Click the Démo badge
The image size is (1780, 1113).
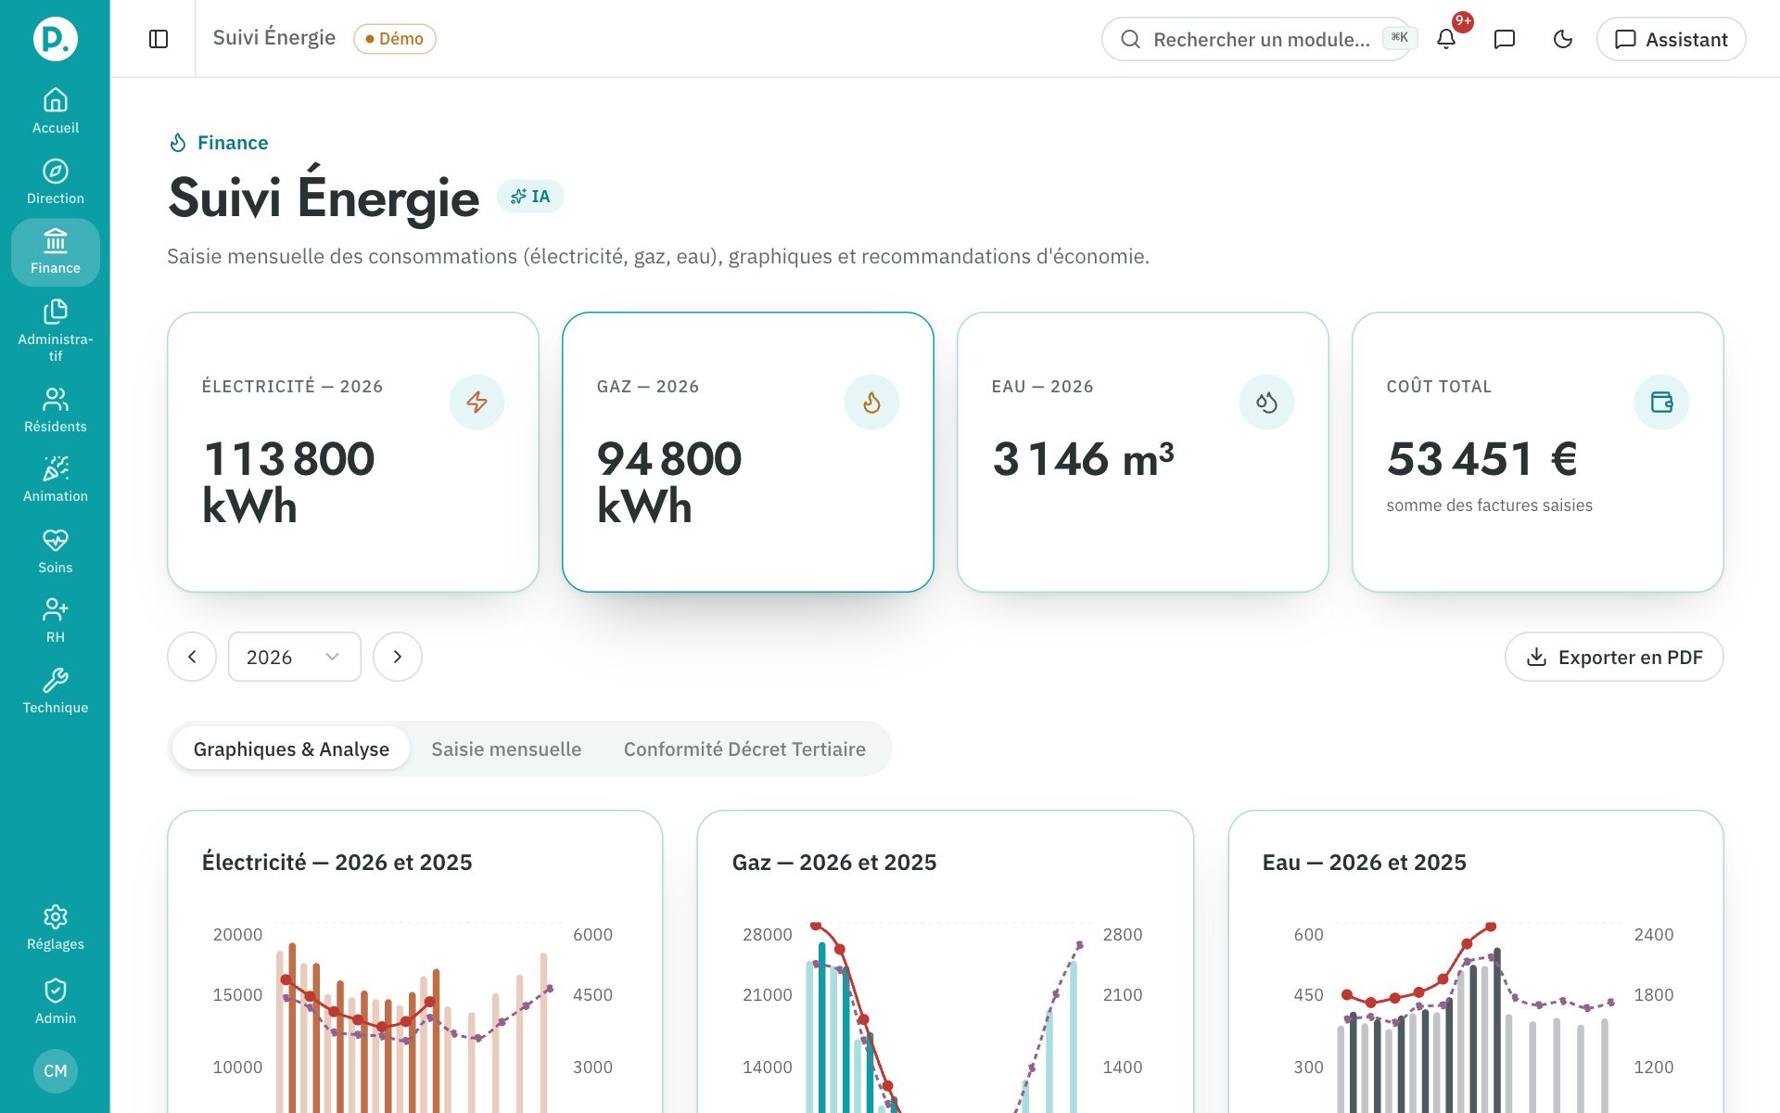tap(395, 39)
